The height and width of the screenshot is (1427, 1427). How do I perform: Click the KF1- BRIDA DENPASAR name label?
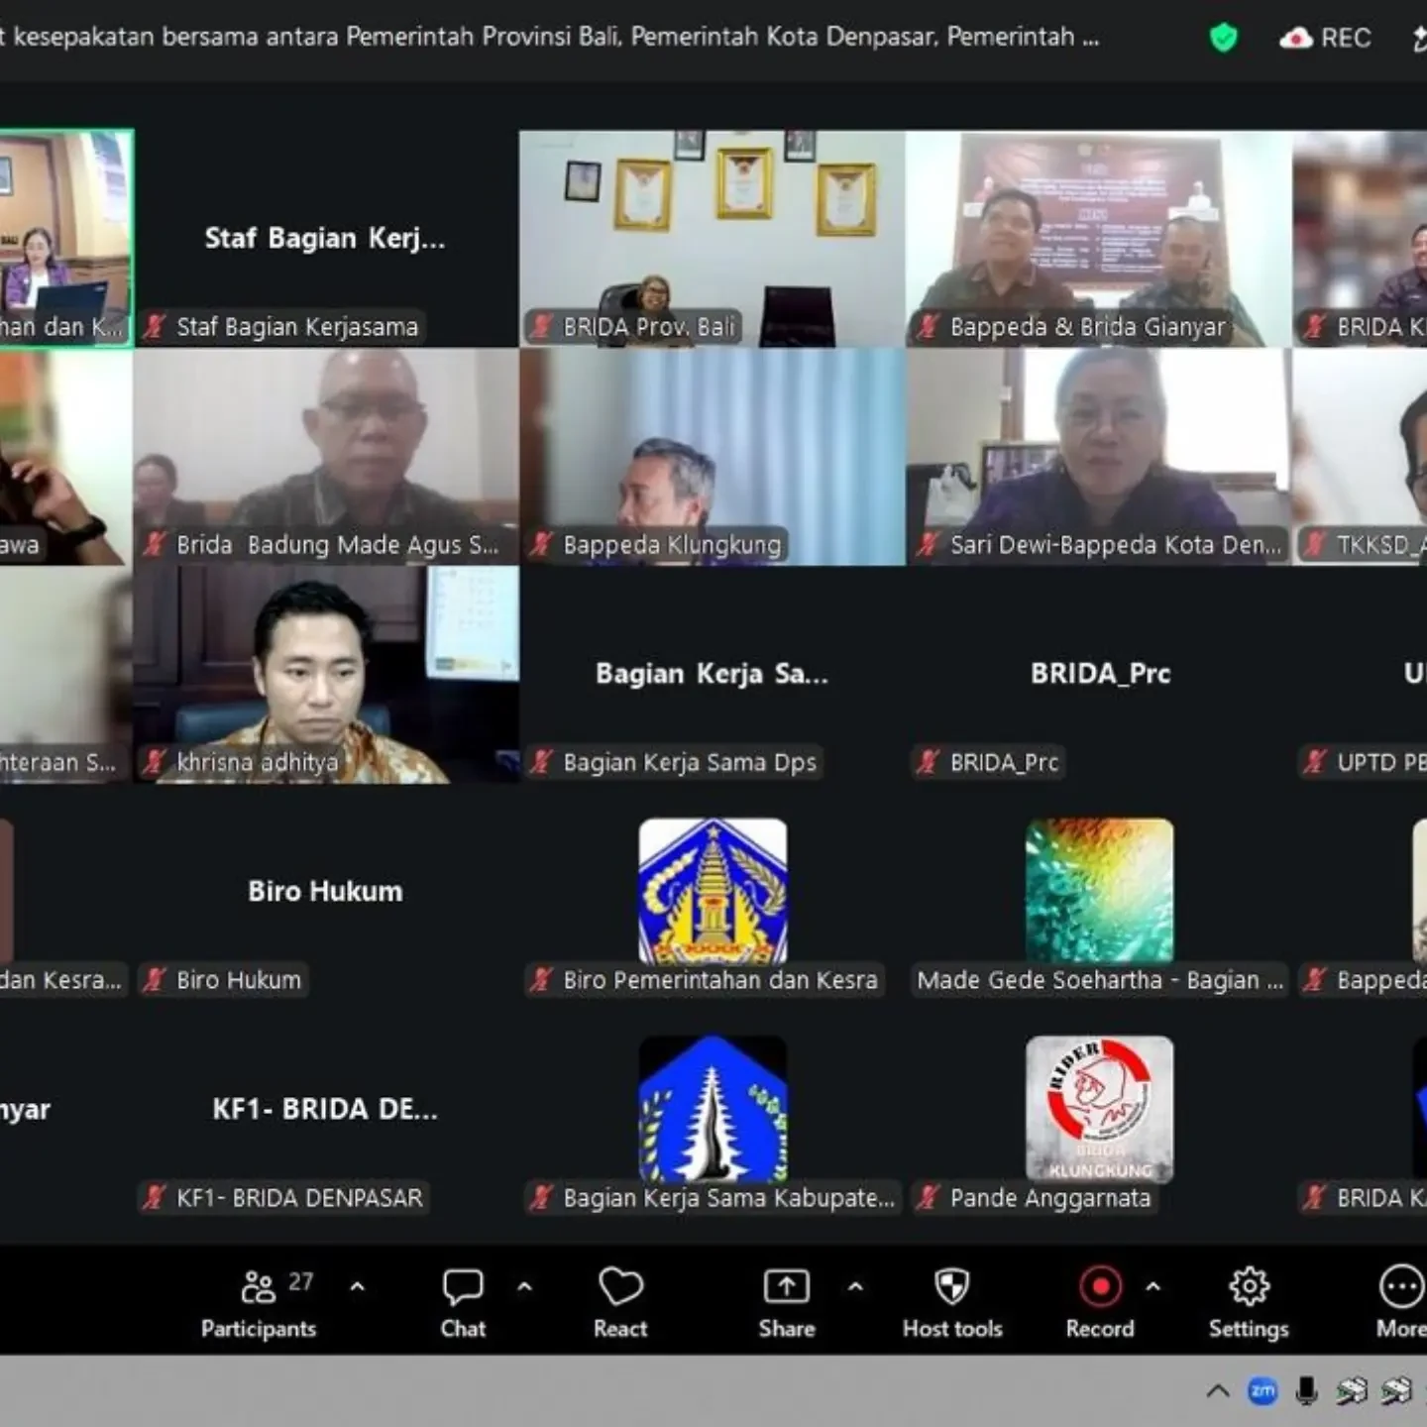299,1198
